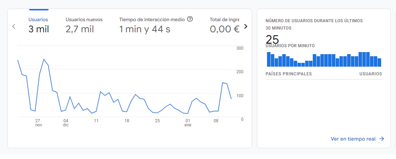
Task: Click the first bar in users per minute chart
Action: [269, 59]
